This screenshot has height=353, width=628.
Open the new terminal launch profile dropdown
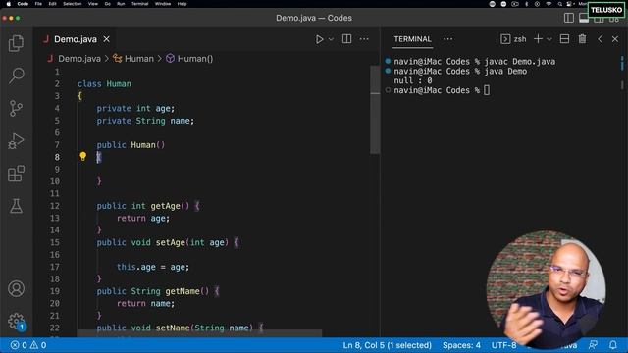click(549, 39)
